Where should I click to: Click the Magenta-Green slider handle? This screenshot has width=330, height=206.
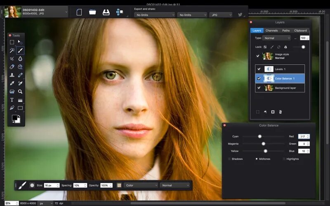point(263,144)
